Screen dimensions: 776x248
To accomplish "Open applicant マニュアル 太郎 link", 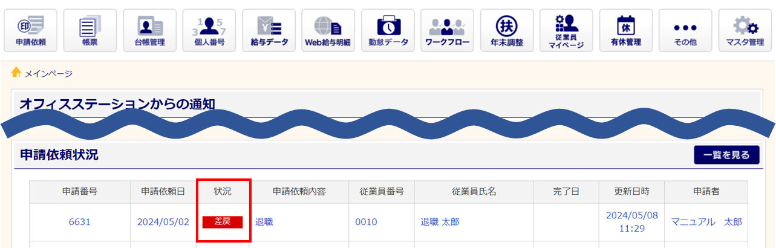I will (706, 222).
